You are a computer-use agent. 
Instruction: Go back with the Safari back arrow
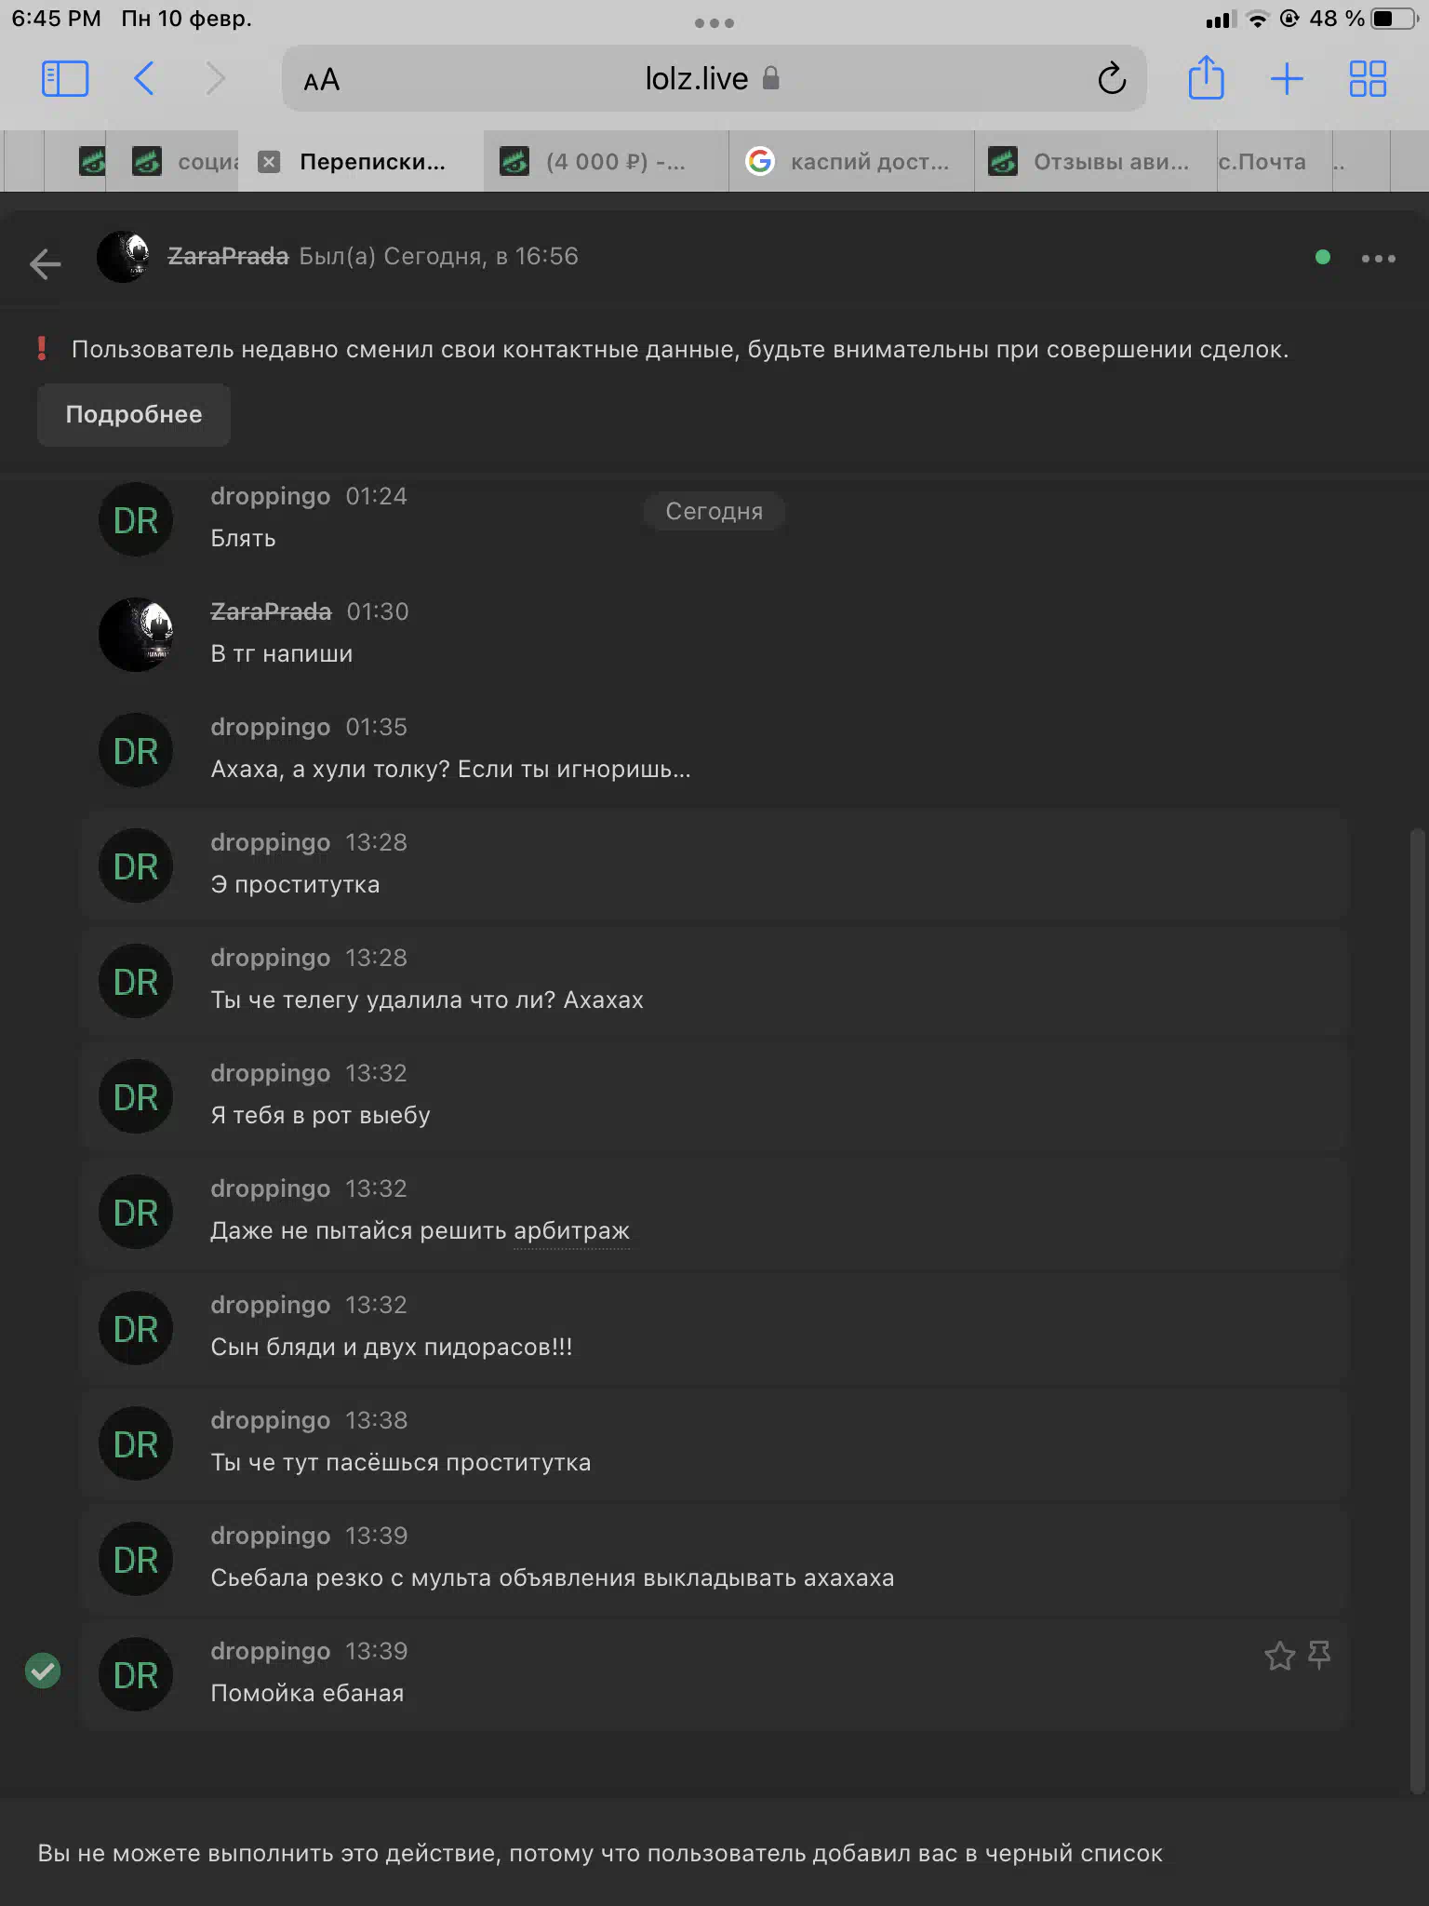[x=144, y=79]
